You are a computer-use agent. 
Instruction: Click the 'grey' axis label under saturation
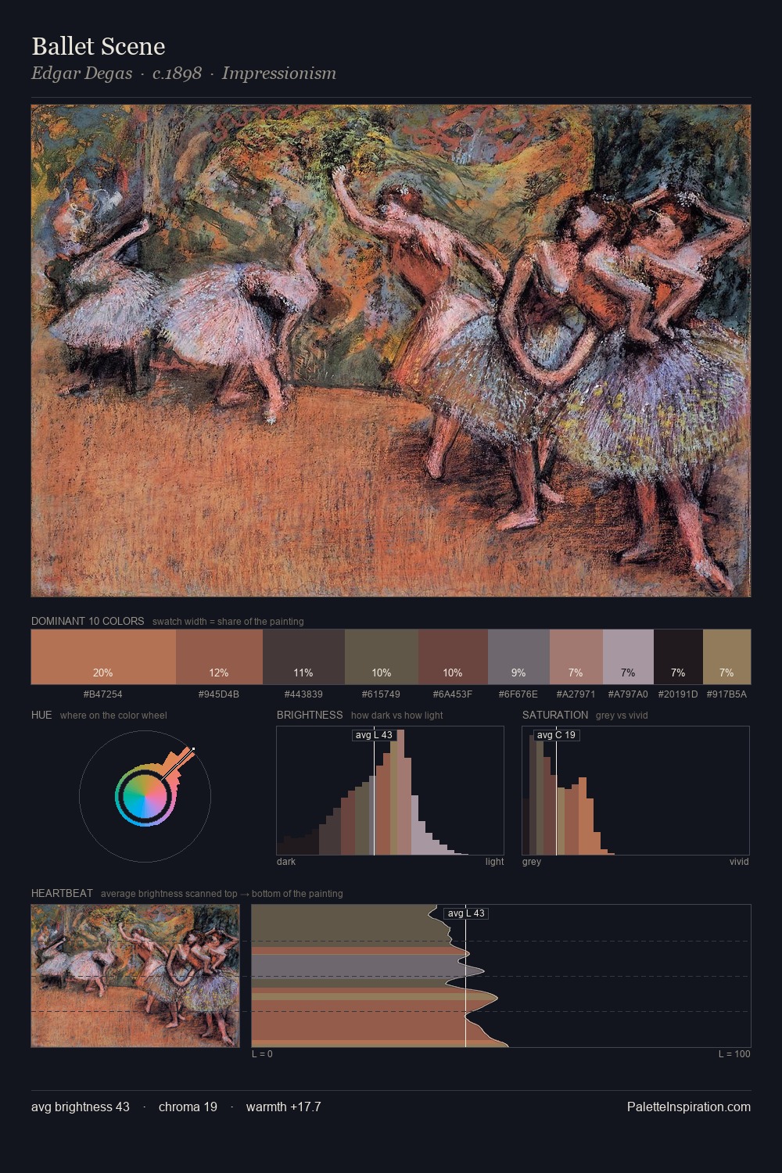point(532,862)
